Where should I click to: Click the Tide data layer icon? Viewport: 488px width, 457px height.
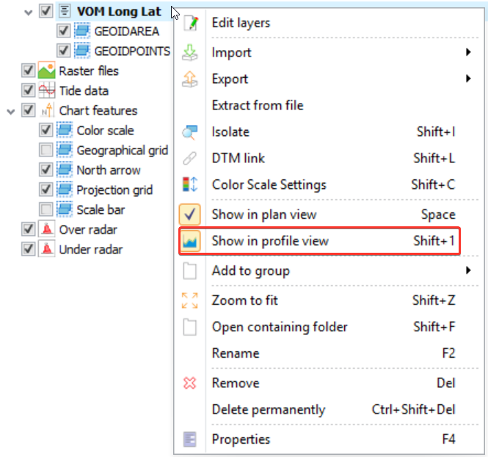(x=47, y=91)
